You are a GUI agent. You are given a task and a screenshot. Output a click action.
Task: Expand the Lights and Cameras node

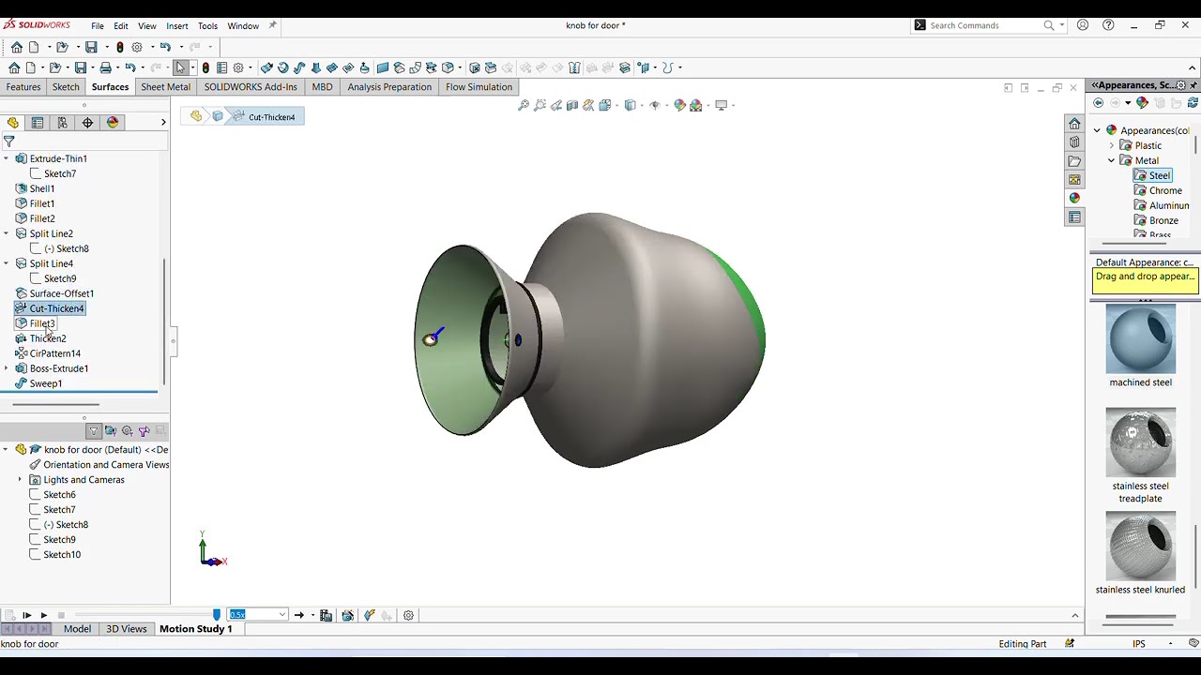coord(20,480)
